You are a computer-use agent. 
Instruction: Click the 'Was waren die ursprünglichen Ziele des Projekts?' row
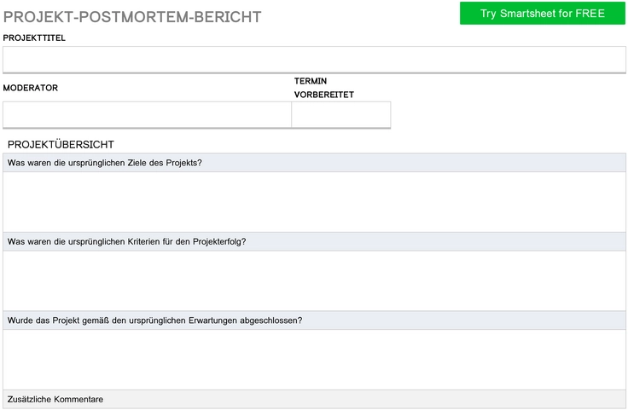click(314, 163)
